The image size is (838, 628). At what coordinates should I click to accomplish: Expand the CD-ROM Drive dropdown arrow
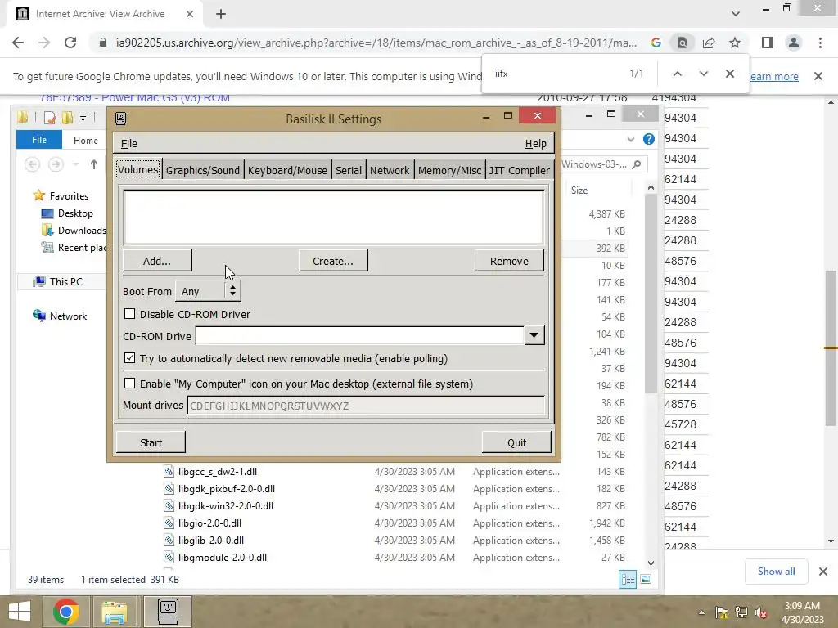click(534, 335)
